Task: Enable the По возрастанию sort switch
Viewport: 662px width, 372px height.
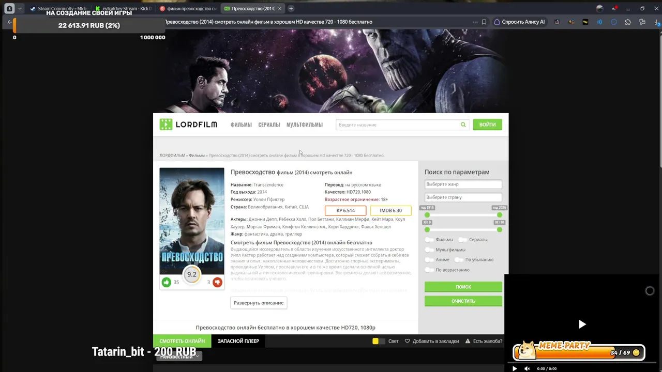Action: [x=429, y=270]
